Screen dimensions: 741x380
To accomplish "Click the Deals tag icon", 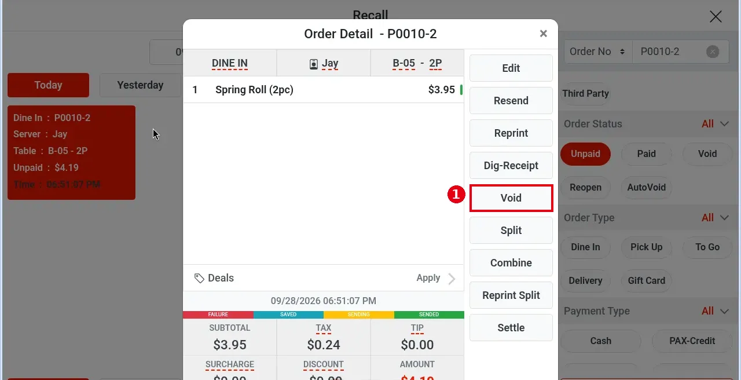I will 199,278.
